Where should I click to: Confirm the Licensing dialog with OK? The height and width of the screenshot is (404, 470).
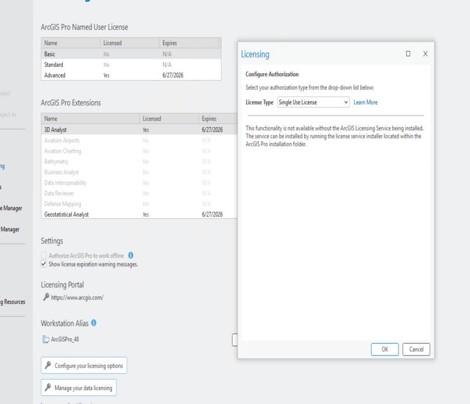385,349
